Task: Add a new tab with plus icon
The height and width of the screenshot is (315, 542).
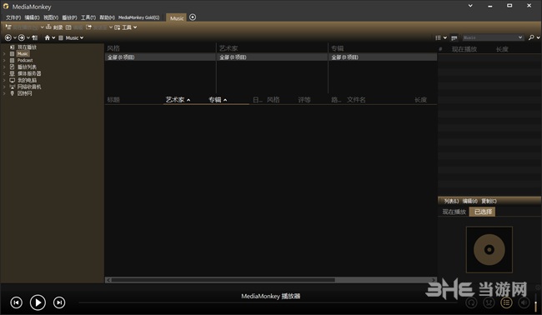Action: 193,17
